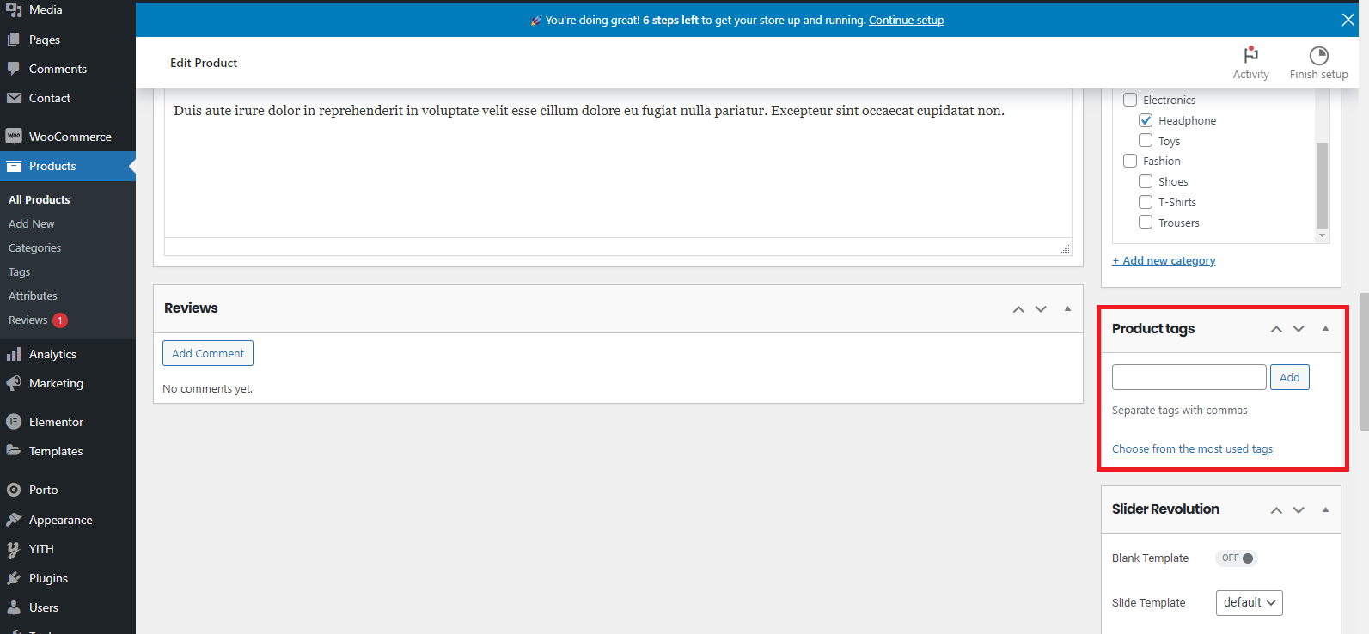Image resolution: width=1369 pixels, height=634 pixels.
Task: Focus the product tags text field
Action: (1189, 377)
